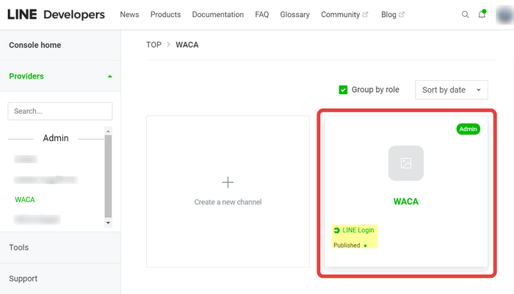Collapse the Providers section arrow
Screen dimensions: 514x294
110,76
